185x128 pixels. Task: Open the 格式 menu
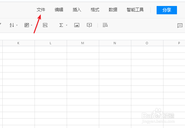[x=95, y=10]
